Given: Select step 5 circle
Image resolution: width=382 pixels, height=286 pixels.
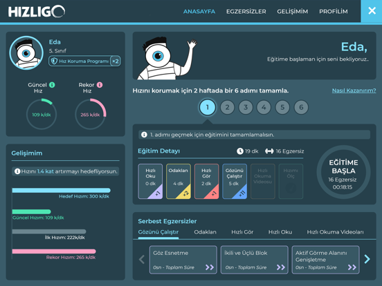Looking at the screenshot, I should [282, 107].
